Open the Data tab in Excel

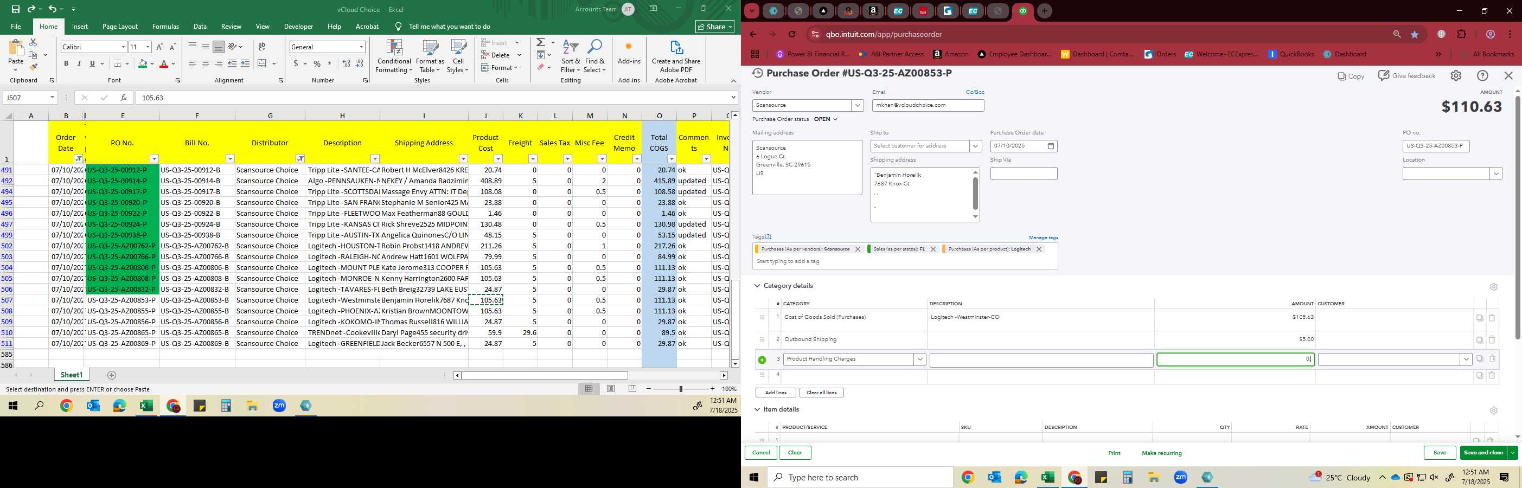point(200,27)
